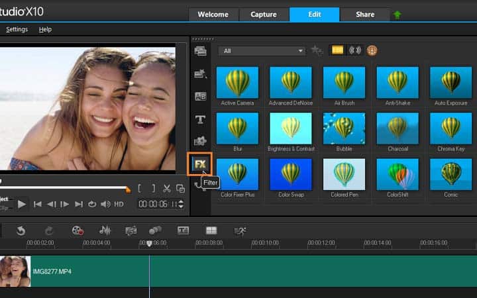Open the preview volume control

click(x=105, y=204)
